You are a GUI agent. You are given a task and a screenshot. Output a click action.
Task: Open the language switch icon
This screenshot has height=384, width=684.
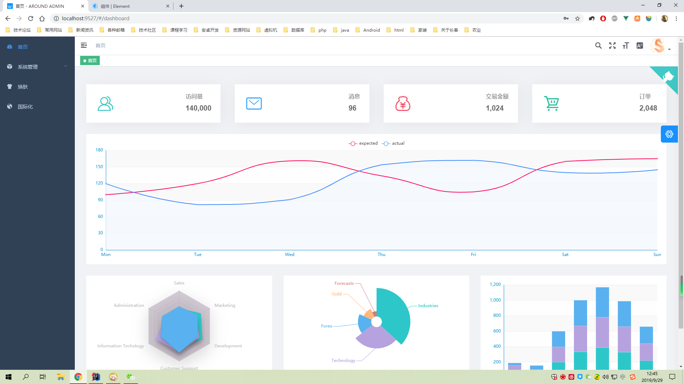(640, 46)
